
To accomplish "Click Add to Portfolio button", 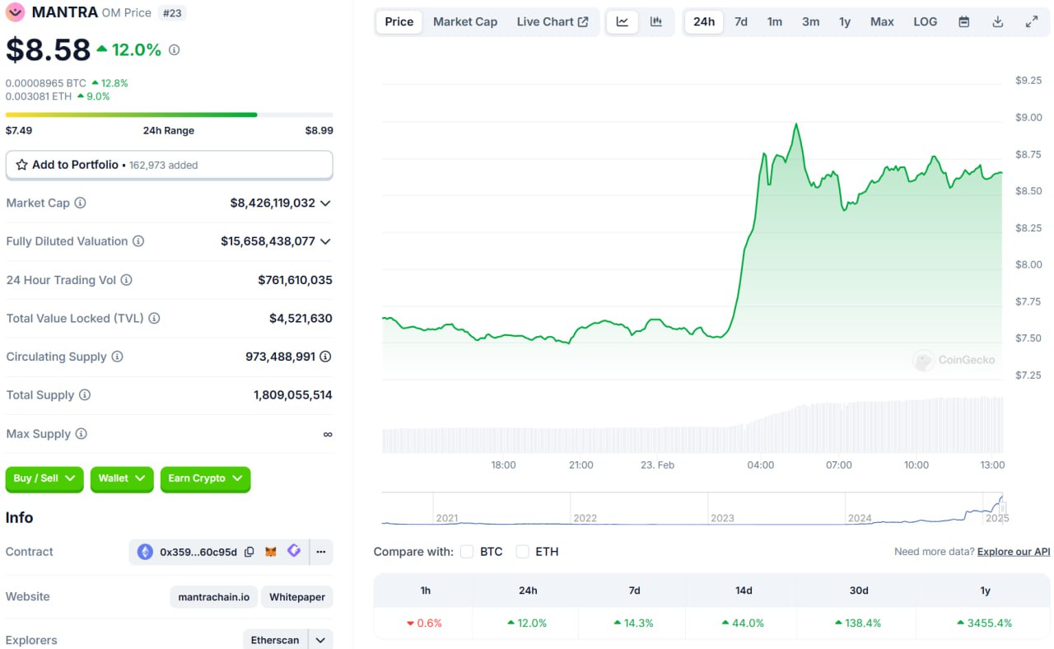I will tap(170, 165).
